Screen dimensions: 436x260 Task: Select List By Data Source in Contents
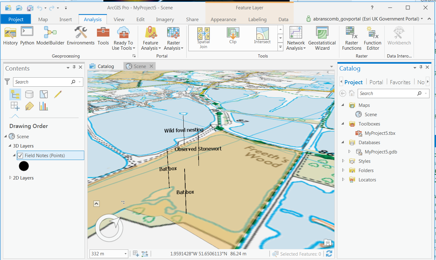[29, 94]
